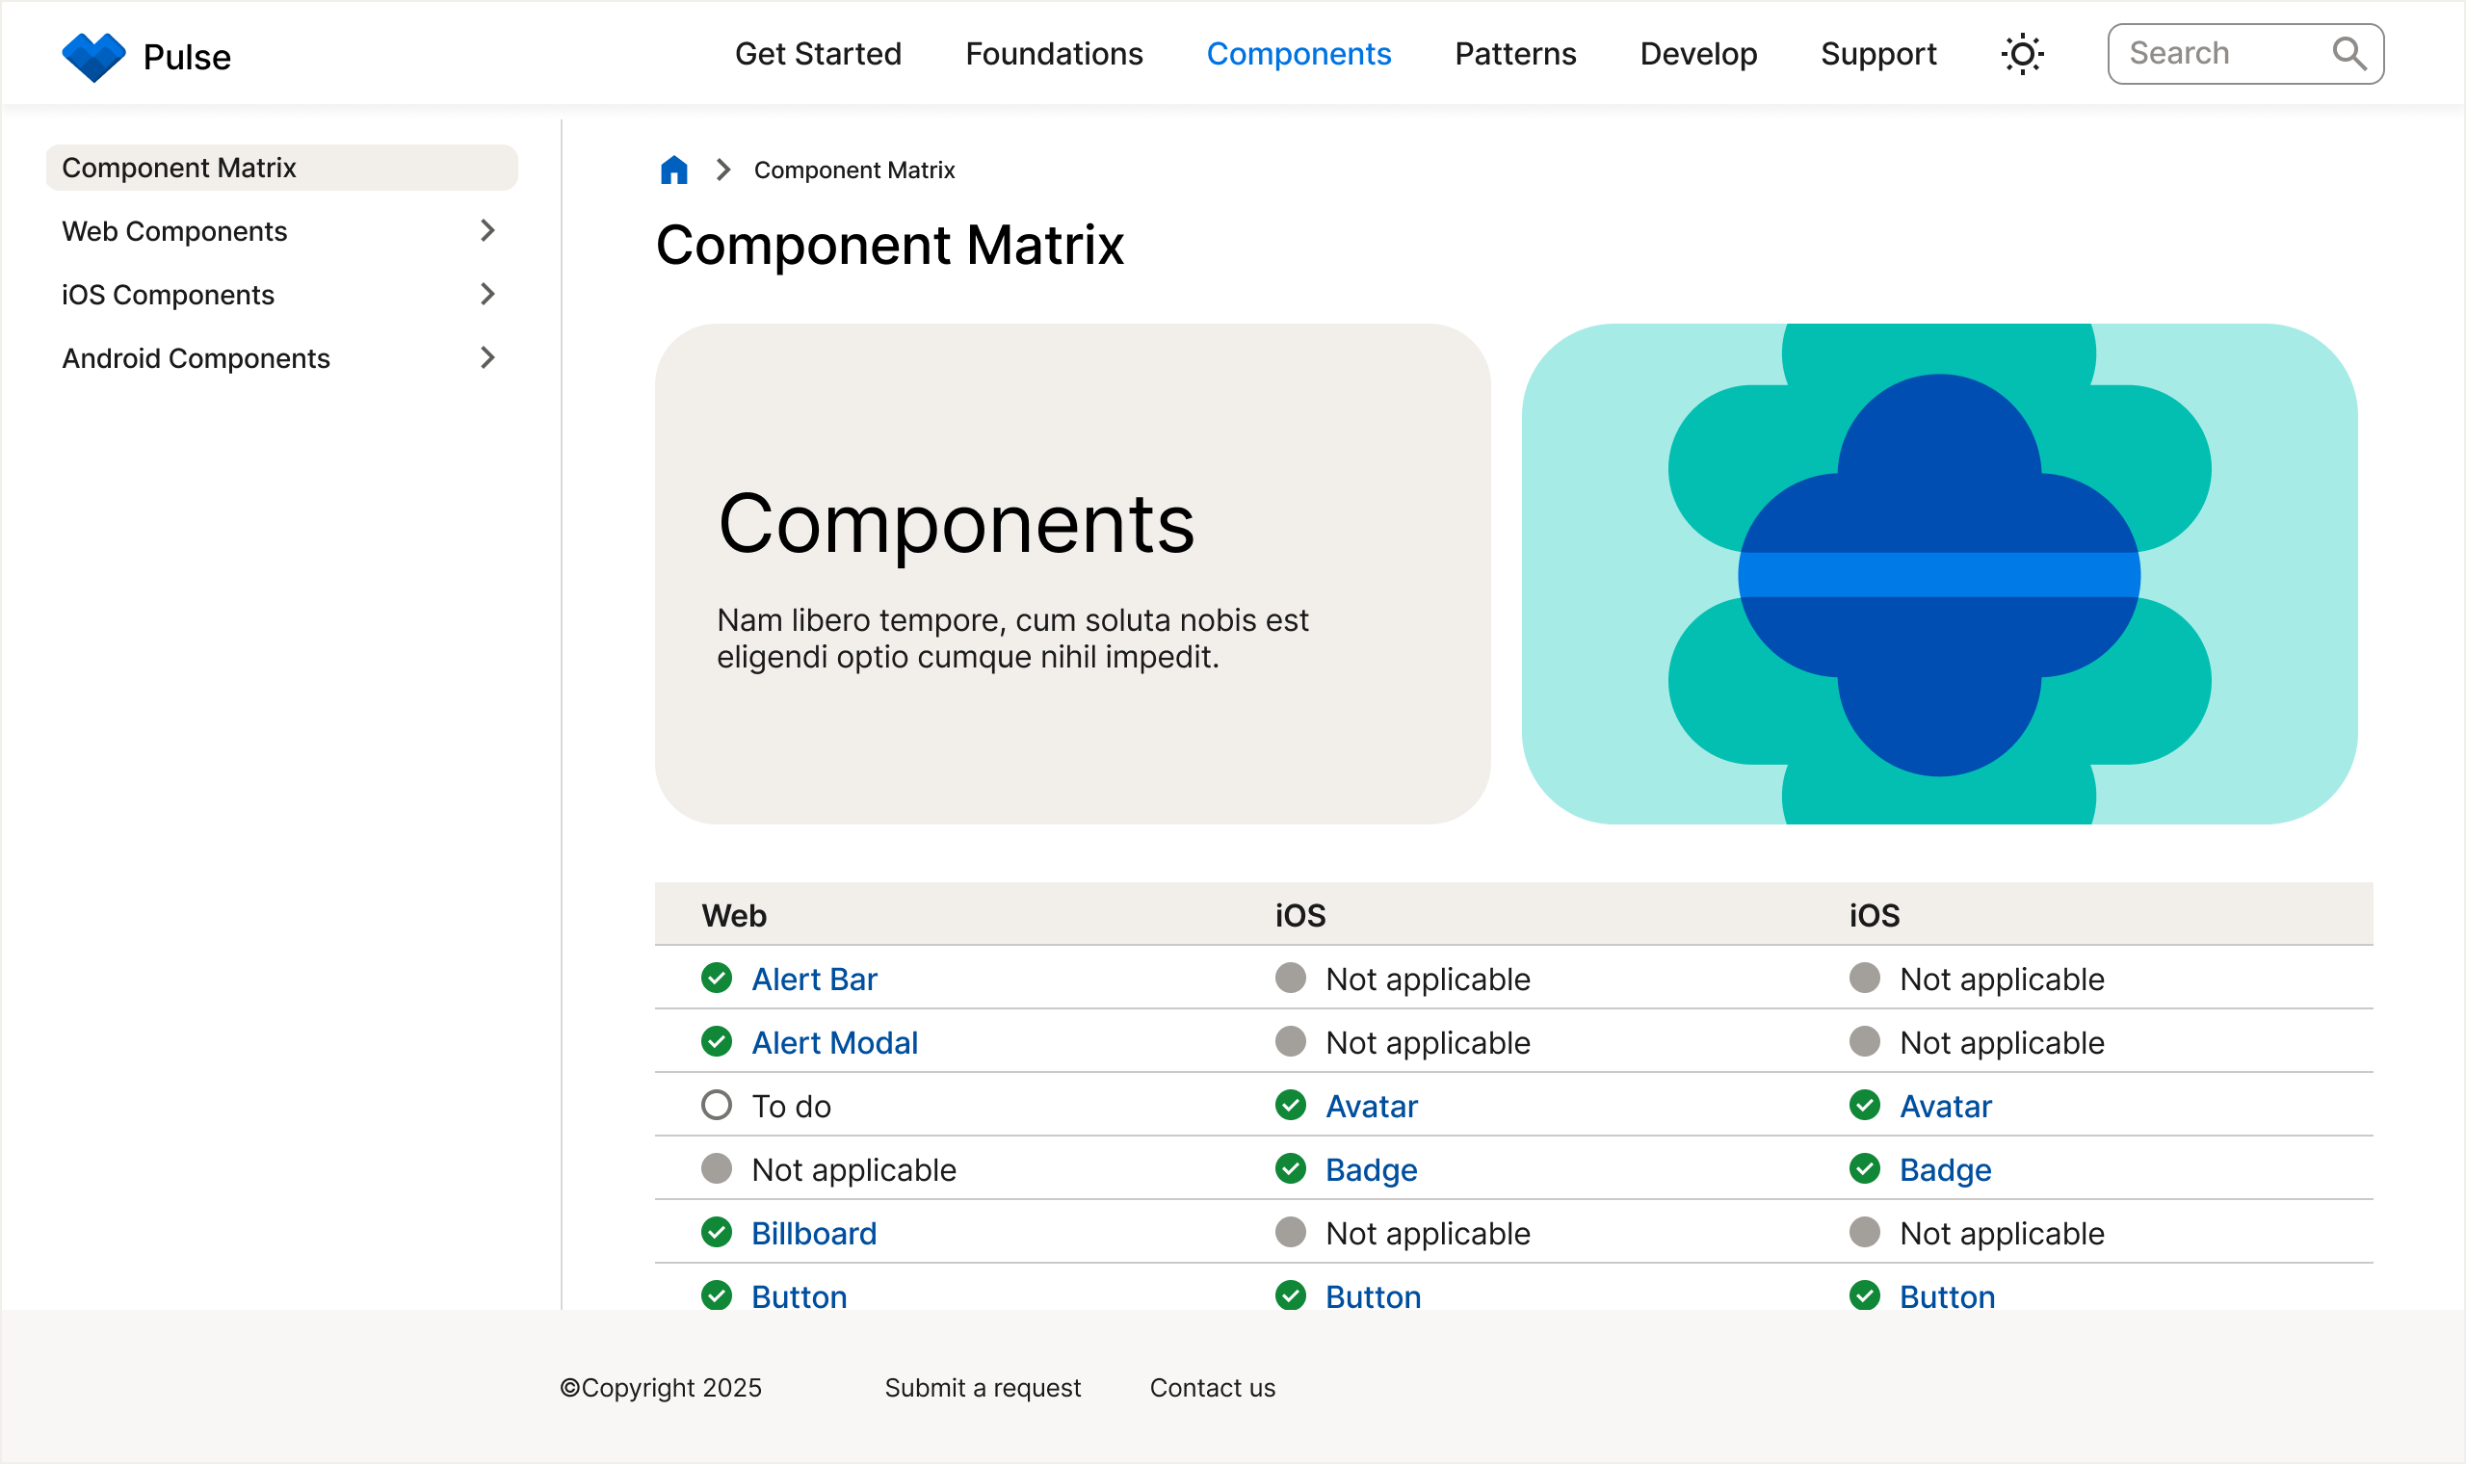Click the green check beside Avatar in last column
This screenshot has width=2466, height=1464.
(1865, 1106)
